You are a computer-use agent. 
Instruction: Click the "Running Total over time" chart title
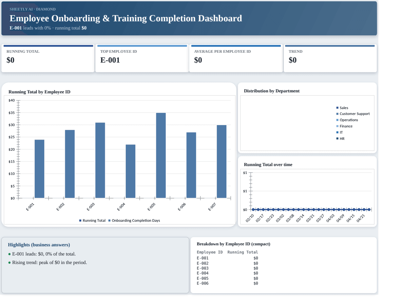click(x=268, y=165)
